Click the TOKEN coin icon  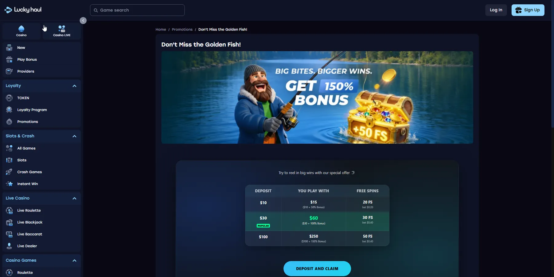(9, 98)
